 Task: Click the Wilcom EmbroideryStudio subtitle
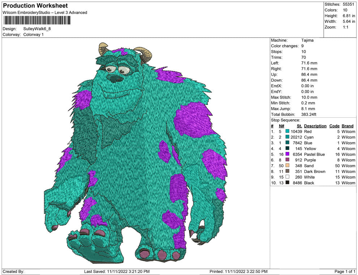tap(45, 13)
